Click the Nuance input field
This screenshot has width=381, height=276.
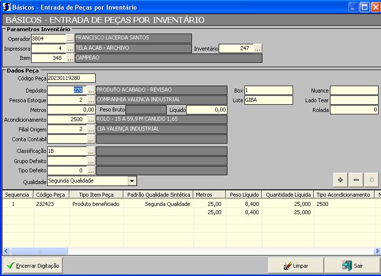click(354, 91)
